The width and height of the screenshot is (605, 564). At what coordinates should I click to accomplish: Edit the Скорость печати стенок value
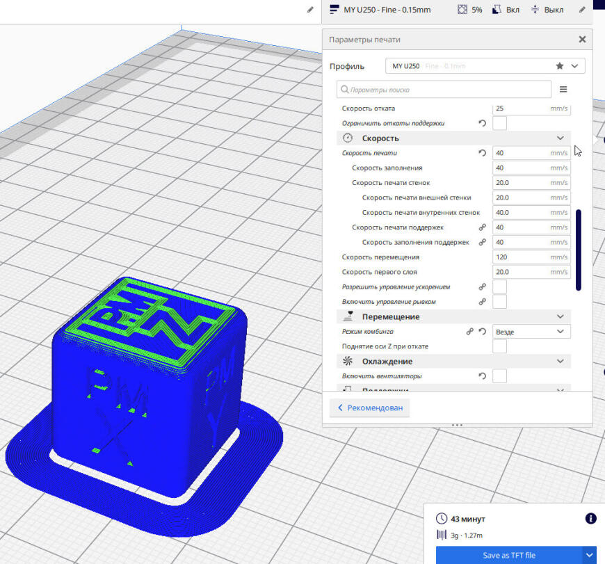(531, 183)
